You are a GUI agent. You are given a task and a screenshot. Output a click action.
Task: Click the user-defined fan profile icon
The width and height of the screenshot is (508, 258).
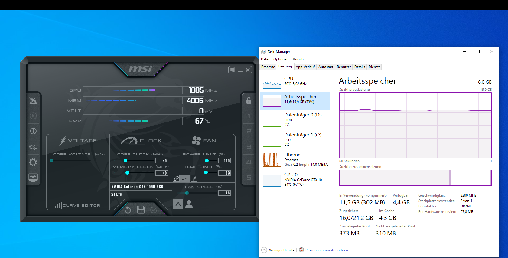click(x=189, y=204)
